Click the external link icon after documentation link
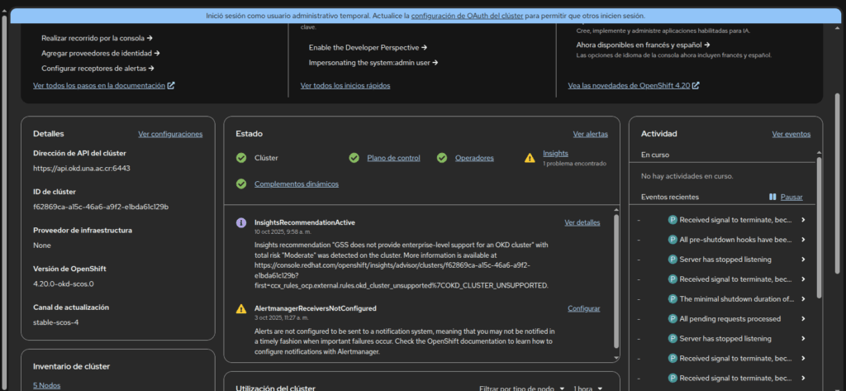Screen dimensions: 846x391 (x=171, y=85)
